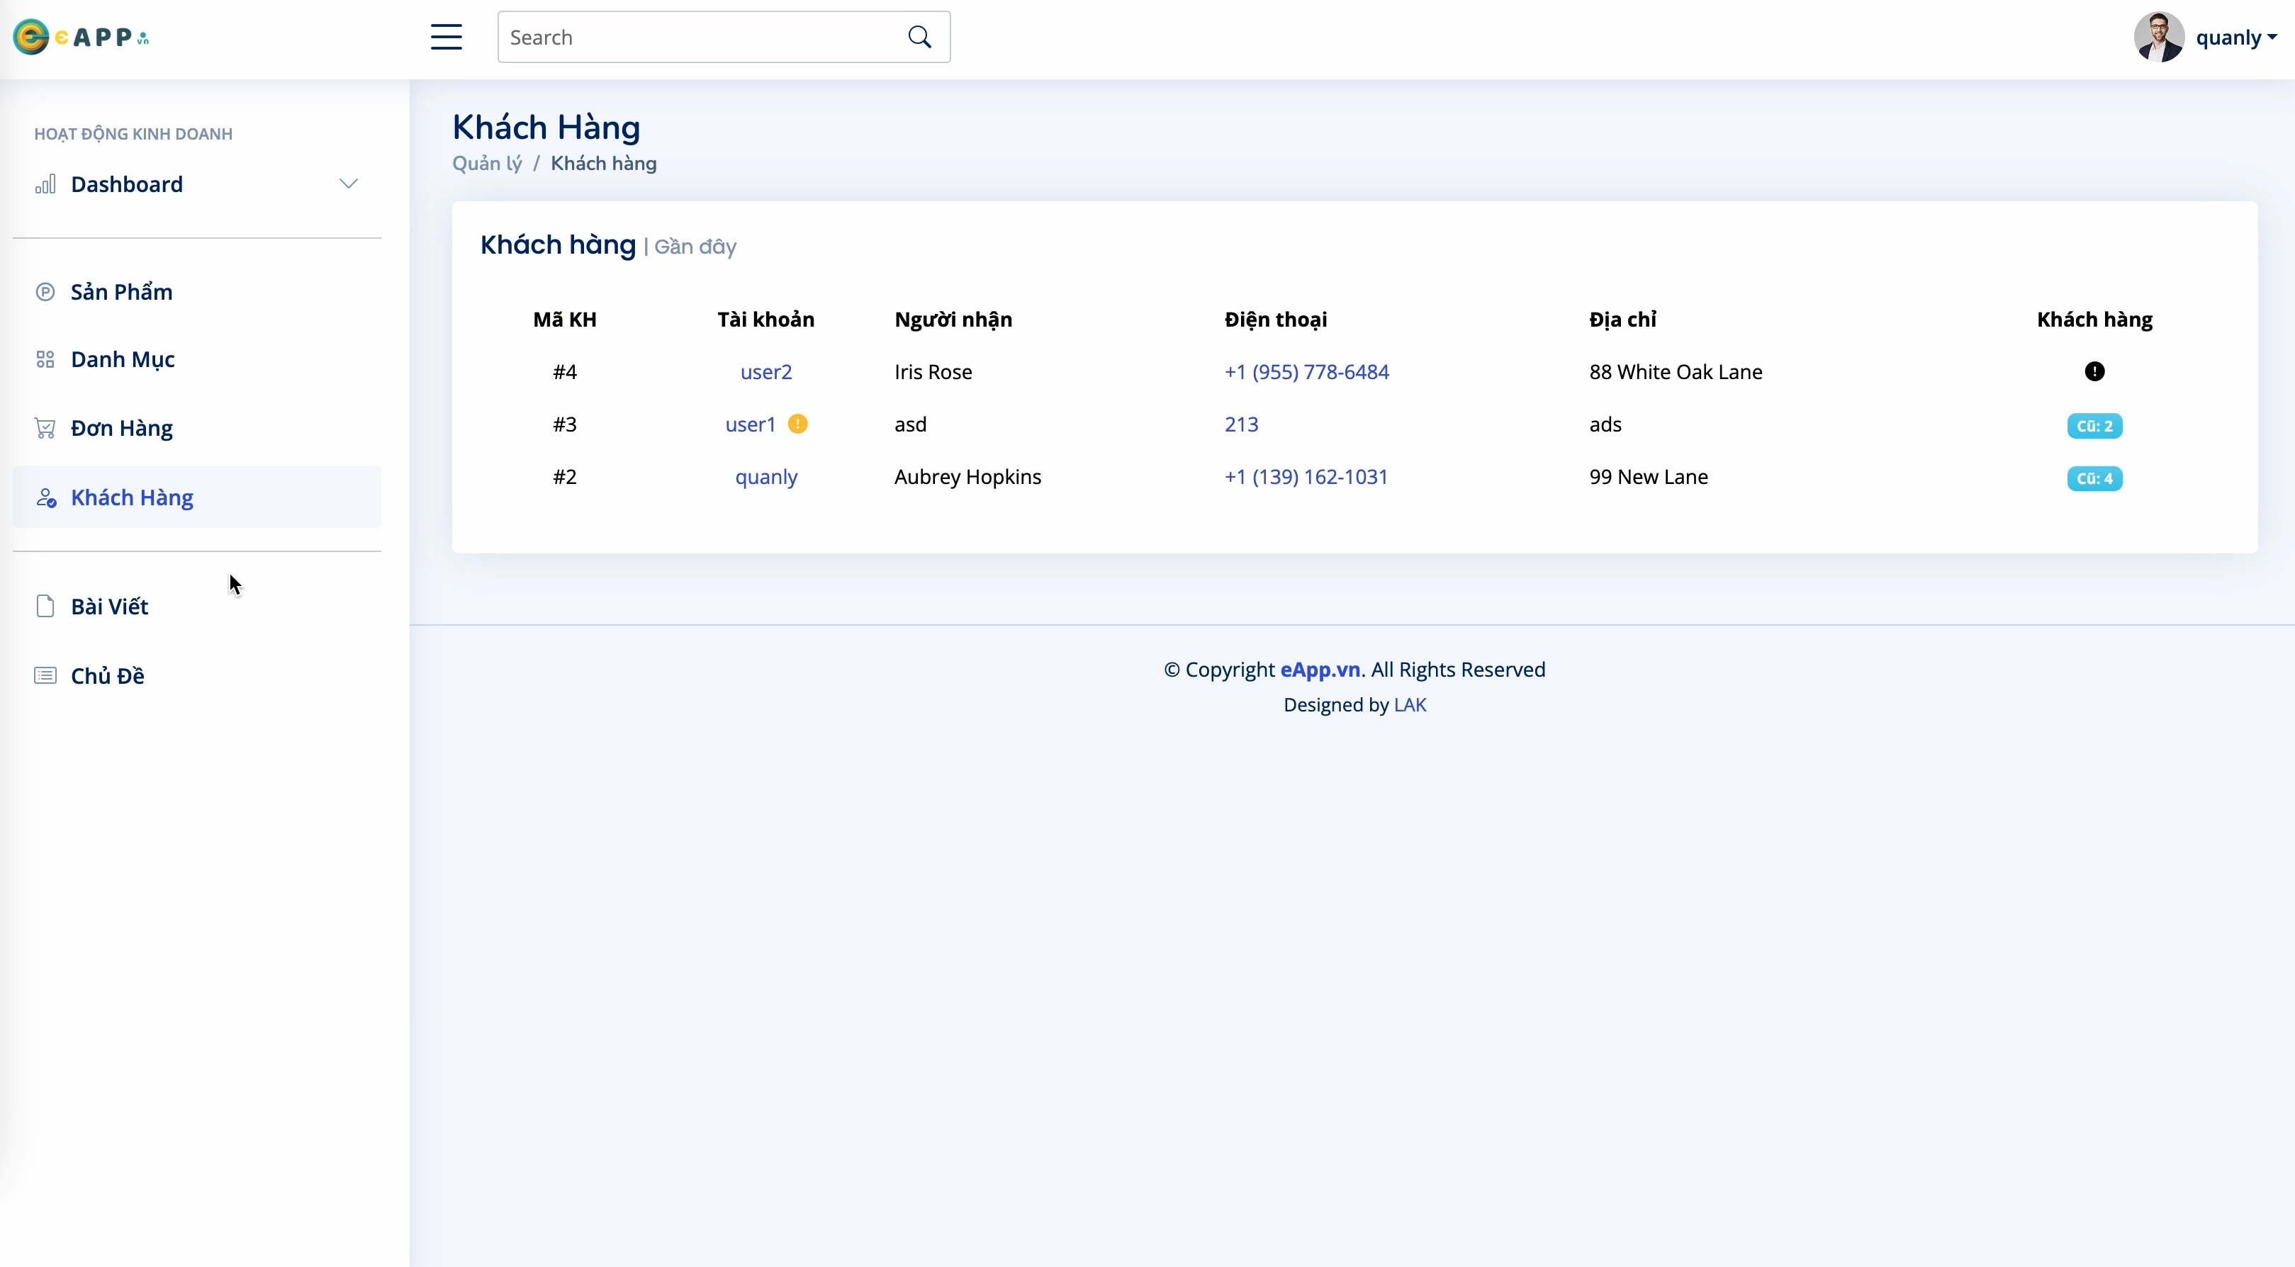Go to Sản Phẩm page
Viewport: 2295px width, 1267px height.
point(122,292)
